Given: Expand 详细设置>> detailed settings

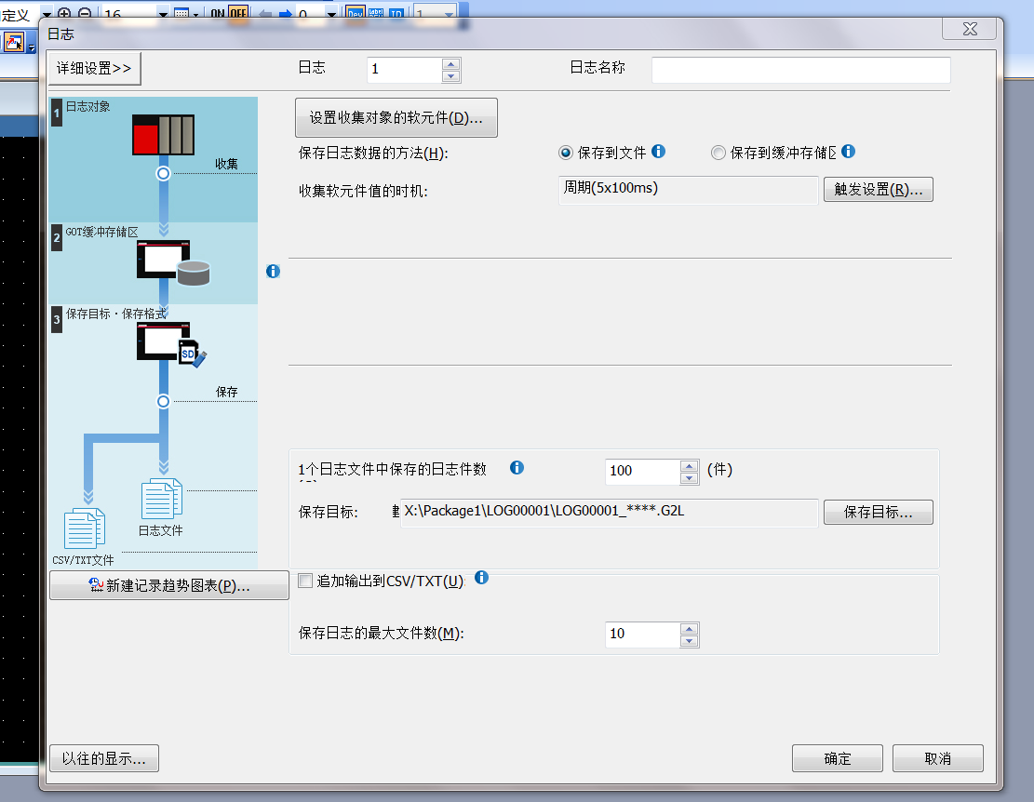Looking at the screenshot, I should click(94, 68).
